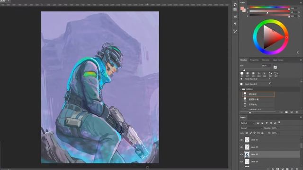Create a new brush preset

pyautogui.click(x=292, y=112)
